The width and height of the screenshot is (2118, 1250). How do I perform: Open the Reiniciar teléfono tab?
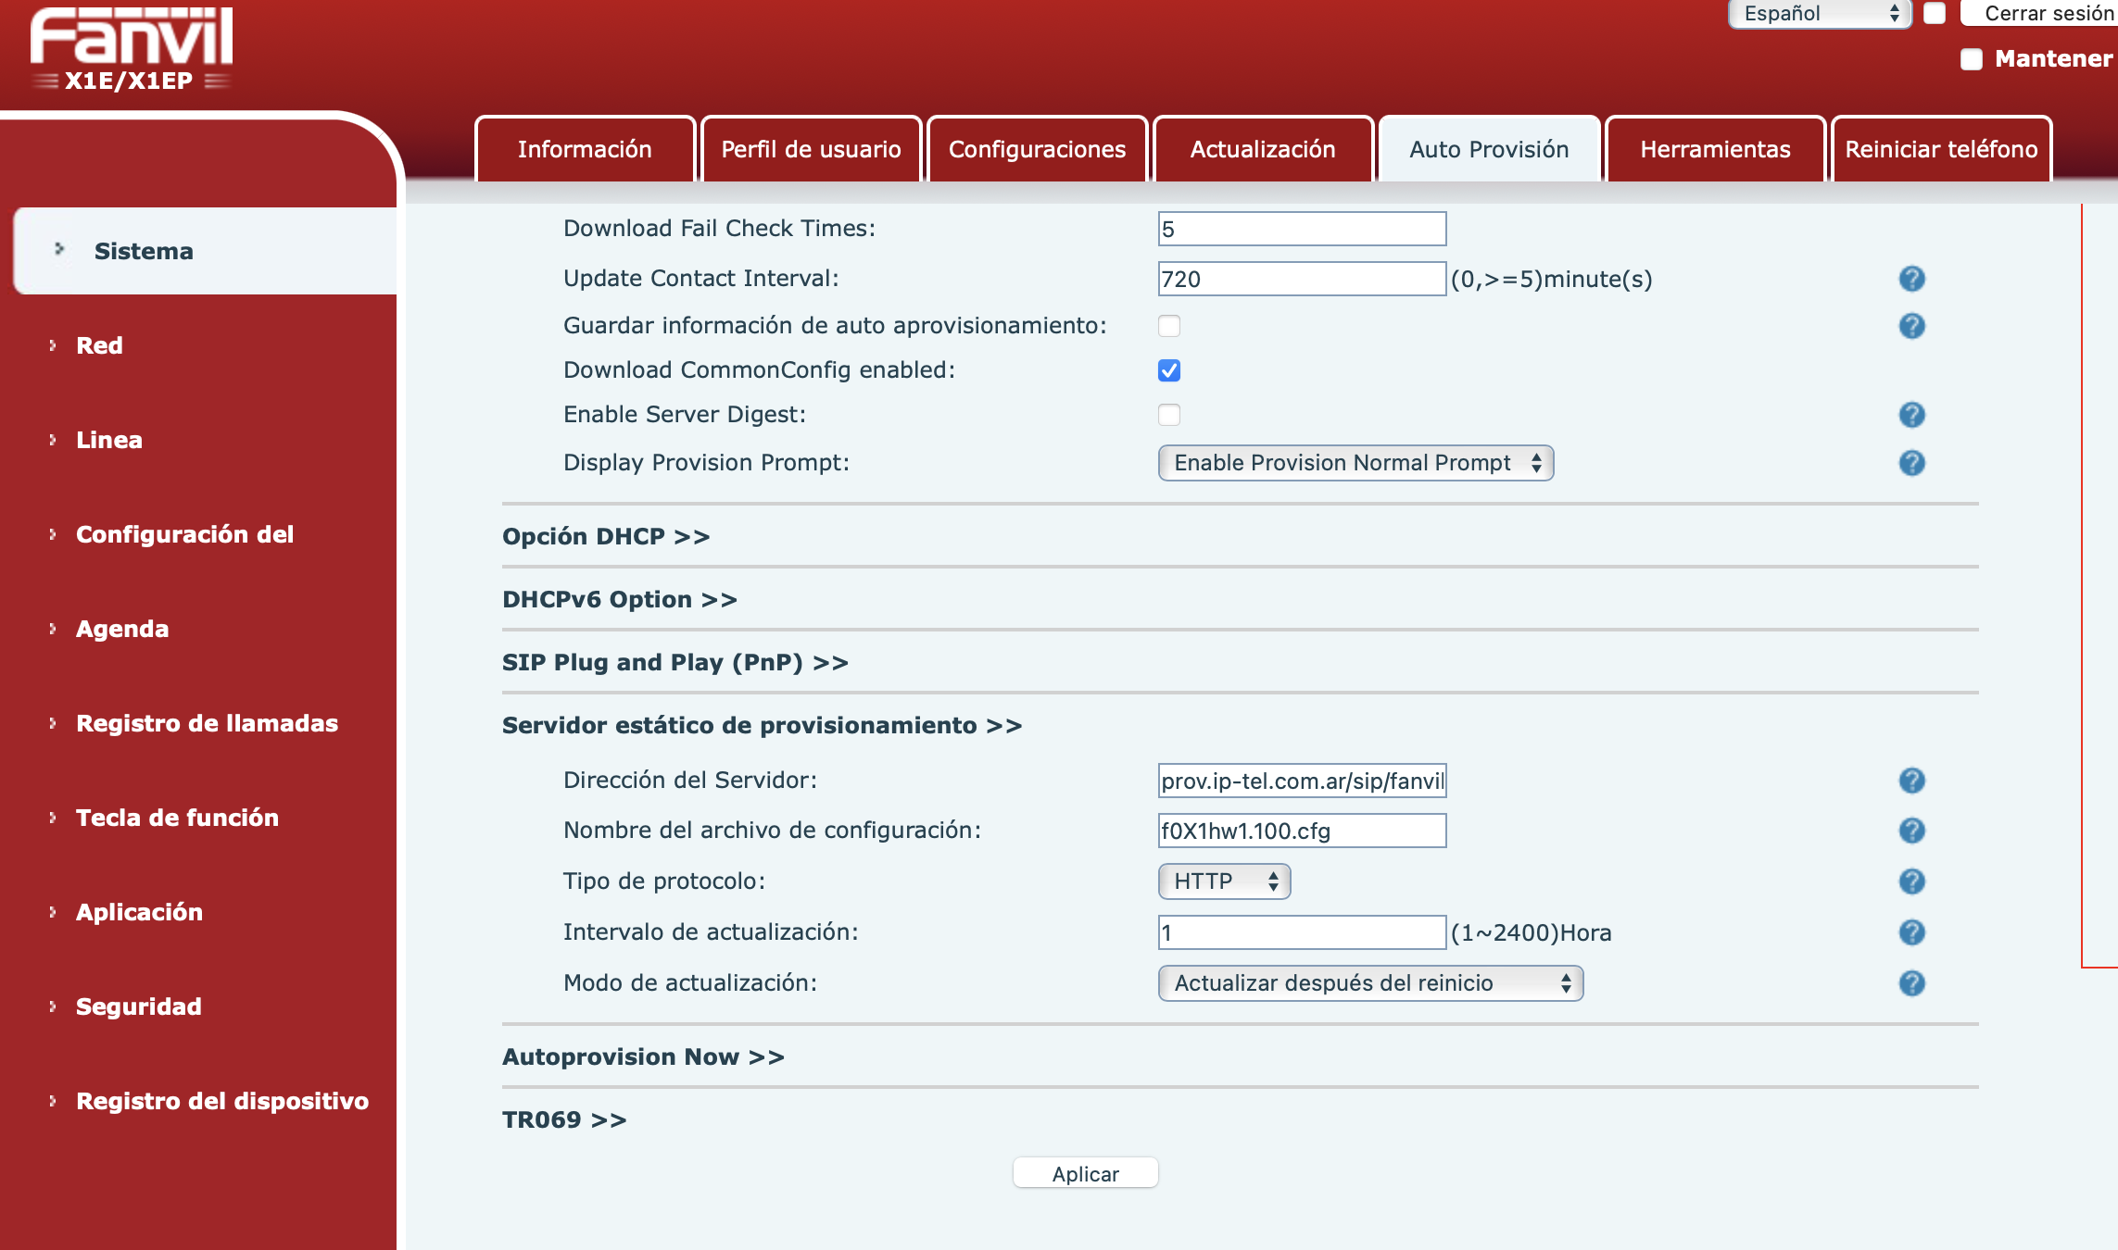pyautogui.click(x=1941, y=149)
